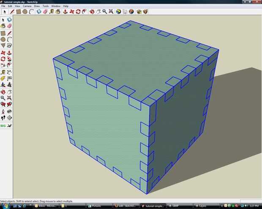
Task: Select the Orbit tool in left palette
Action: 3,92
